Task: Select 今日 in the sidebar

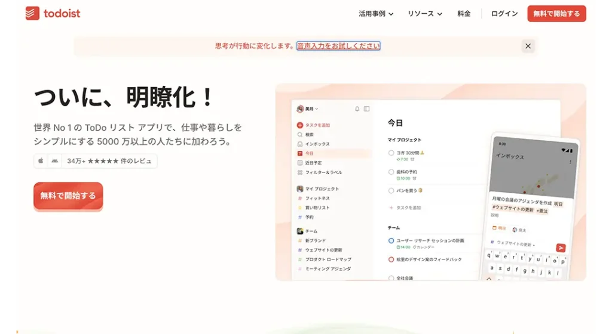Action: click(332, 153)
